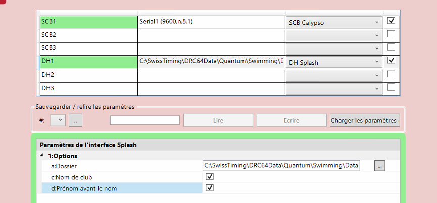Select the SCB1 row label cell
The height and width of the screenshot is (203, 437).
click(x=88, y=22)
